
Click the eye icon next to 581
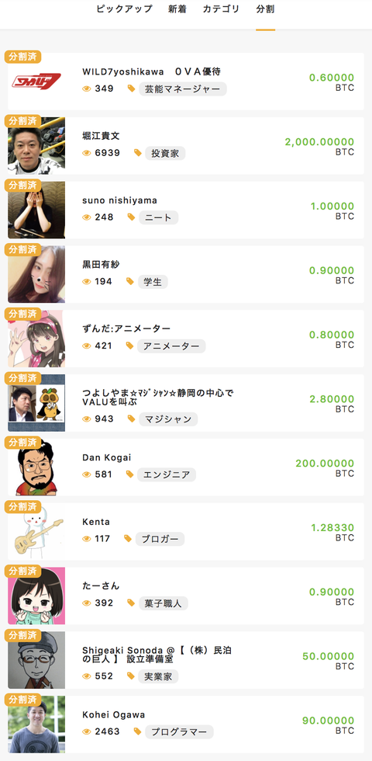click(87, 474)
